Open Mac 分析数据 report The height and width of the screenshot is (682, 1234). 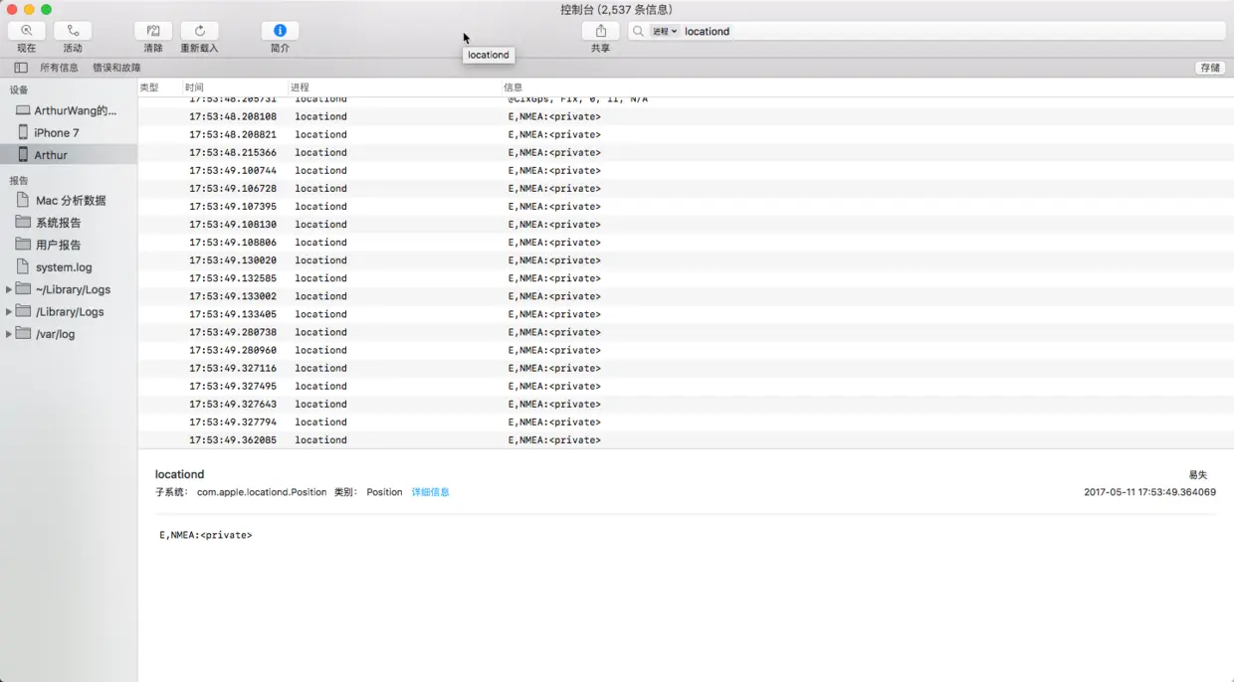point(69,200)
